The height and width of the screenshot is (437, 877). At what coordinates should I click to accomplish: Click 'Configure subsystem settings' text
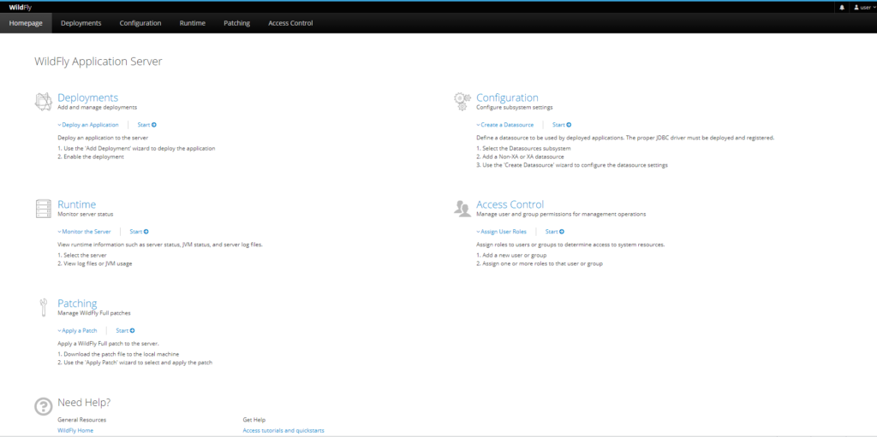coord(515,107)
